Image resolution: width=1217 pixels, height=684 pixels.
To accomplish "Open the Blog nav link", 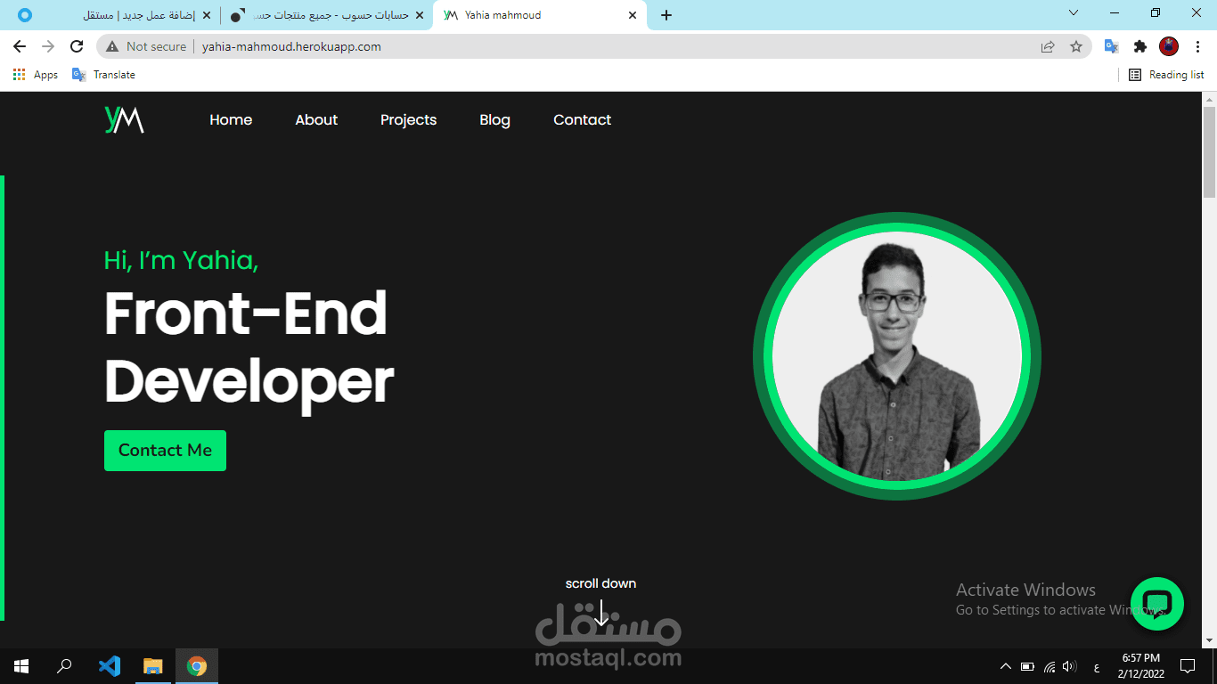I will coord(494,120).
